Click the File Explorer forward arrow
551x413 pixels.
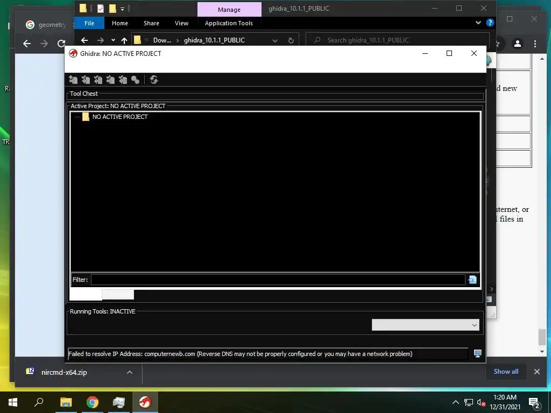click(x=101, y=40)
